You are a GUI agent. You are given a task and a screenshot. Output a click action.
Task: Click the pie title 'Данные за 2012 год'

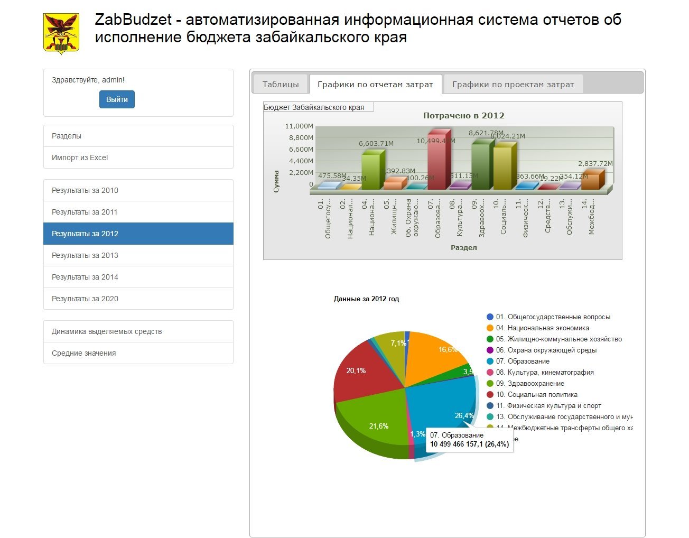coord(366,299)
